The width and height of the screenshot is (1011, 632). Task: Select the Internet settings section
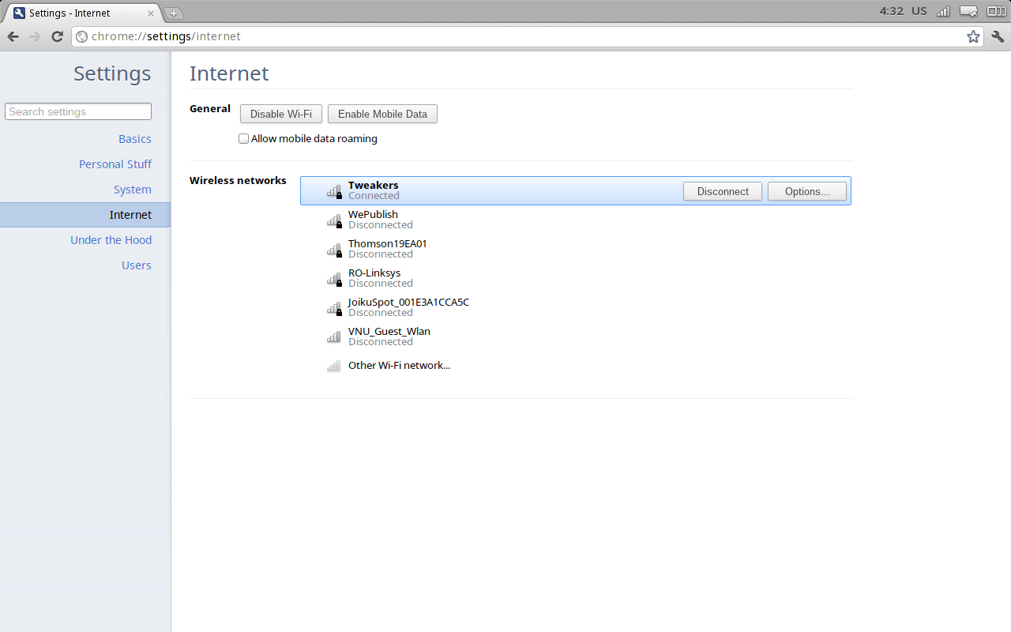point(85,215)
